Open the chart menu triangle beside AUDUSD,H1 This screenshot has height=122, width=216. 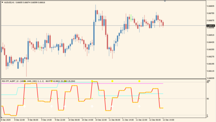coord(2,2)
